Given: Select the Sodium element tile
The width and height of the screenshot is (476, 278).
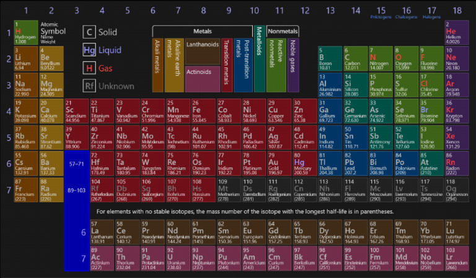Looking at the screenshot, I should pyautogui.click(x=26, y=85).
